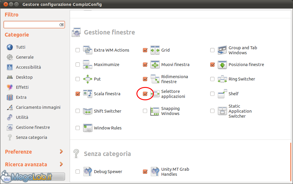Uncheck the Scala finestra checkbox
The image size is (293, 184).
point(78,94)
